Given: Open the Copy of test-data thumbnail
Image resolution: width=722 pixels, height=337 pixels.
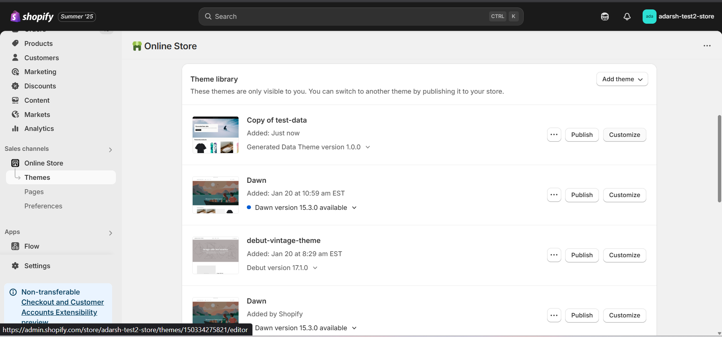Looking at the screenshot, I should click(x=216, y=135).
